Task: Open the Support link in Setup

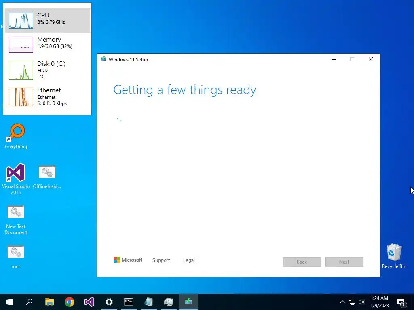Action: 161,260
